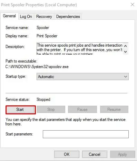Click the greyed-out Apply button

click(x=123, y=154)
